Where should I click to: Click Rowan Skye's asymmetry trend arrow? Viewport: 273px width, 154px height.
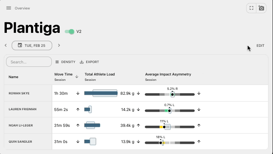[199, 93]
